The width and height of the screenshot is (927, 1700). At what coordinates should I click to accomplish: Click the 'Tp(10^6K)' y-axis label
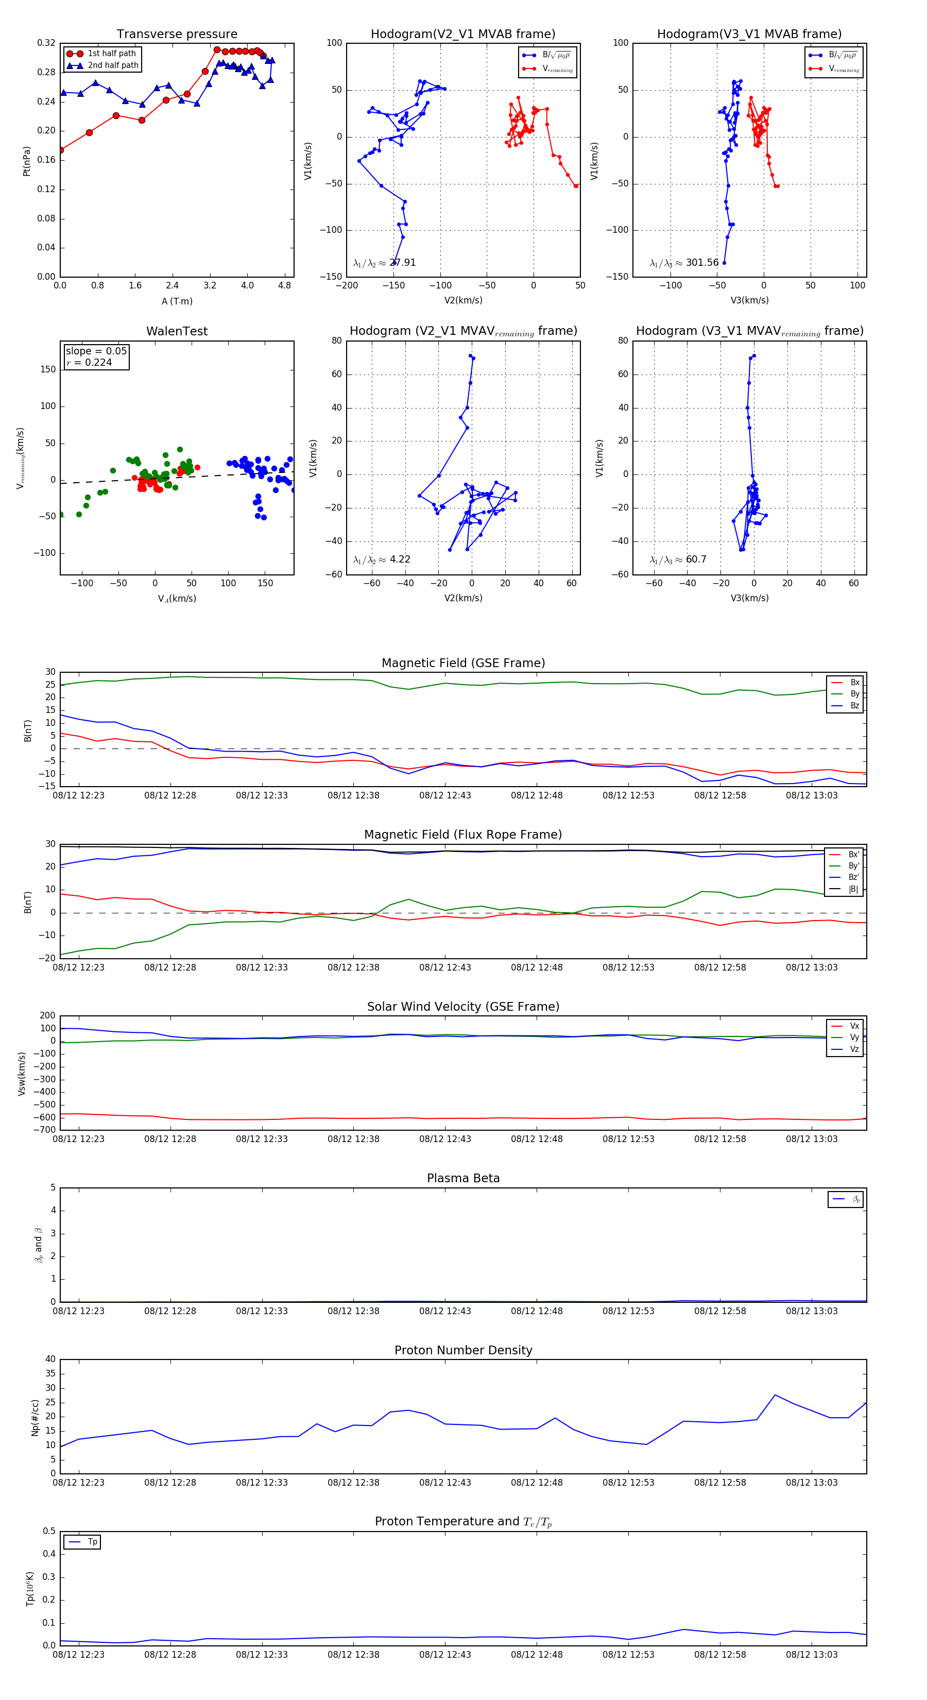pyautogui.click(x=30, y=1589)
